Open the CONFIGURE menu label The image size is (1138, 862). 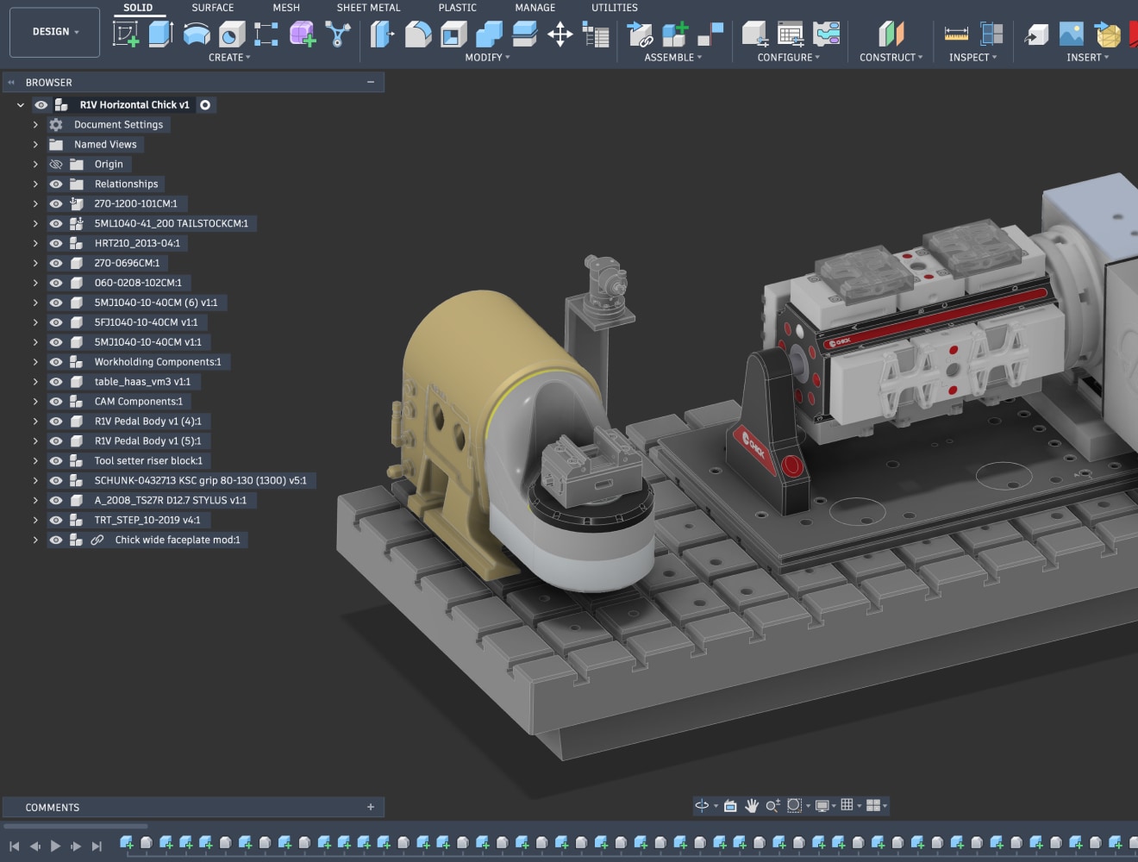click(x=789, y=58)
